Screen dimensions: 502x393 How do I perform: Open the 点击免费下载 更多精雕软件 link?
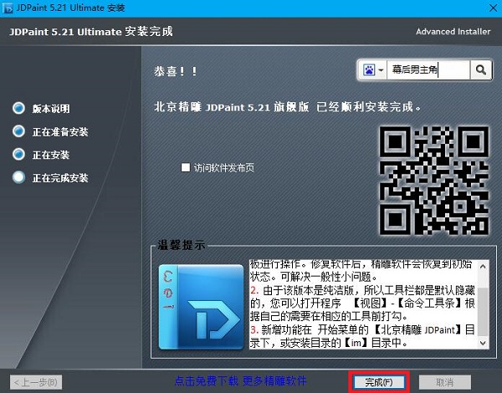point(240,382)
